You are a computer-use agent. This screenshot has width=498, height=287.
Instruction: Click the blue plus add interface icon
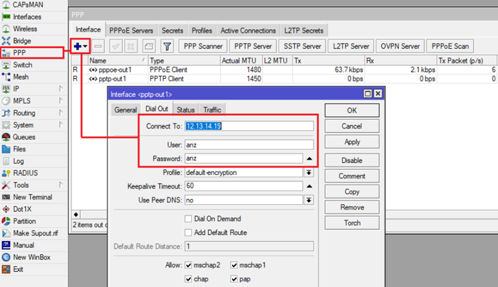coord(78,46)
